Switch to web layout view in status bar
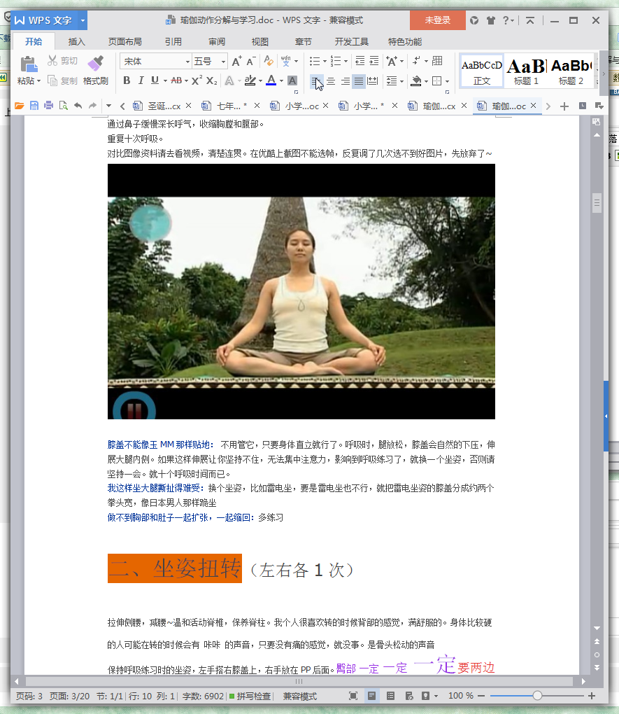619x714 pixels. pos(409,696)
